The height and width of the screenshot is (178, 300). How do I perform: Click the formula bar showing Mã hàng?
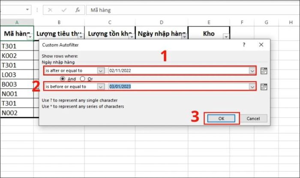(x=193, y=10)
